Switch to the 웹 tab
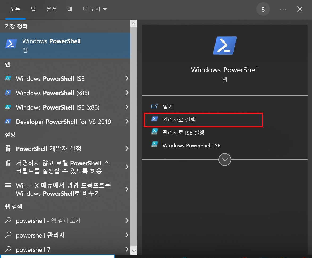Image resolution: width=312 pixels, height=258 pixels. (x=70, y=9)
